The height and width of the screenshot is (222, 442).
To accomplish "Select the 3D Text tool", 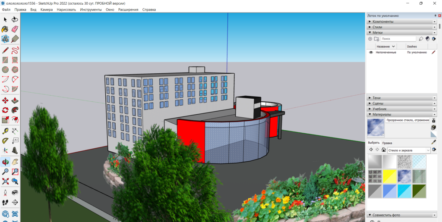I will coord(15,150).
